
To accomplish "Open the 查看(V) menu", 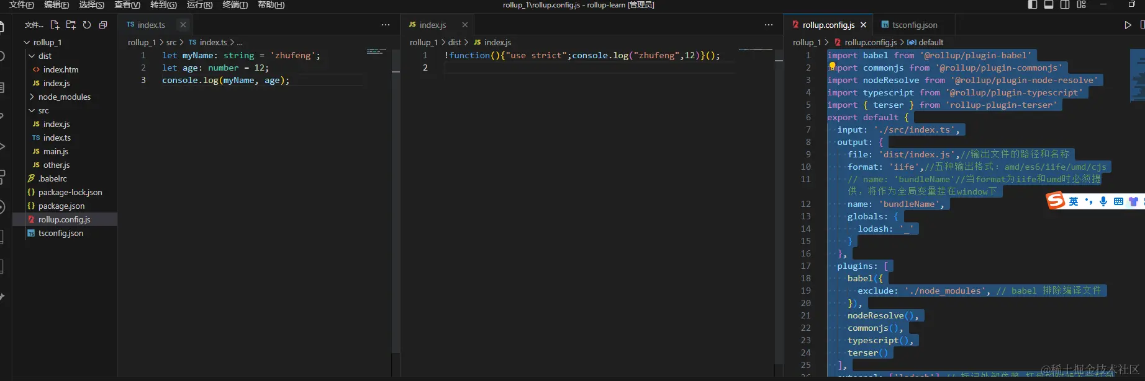I will point(127,4).
